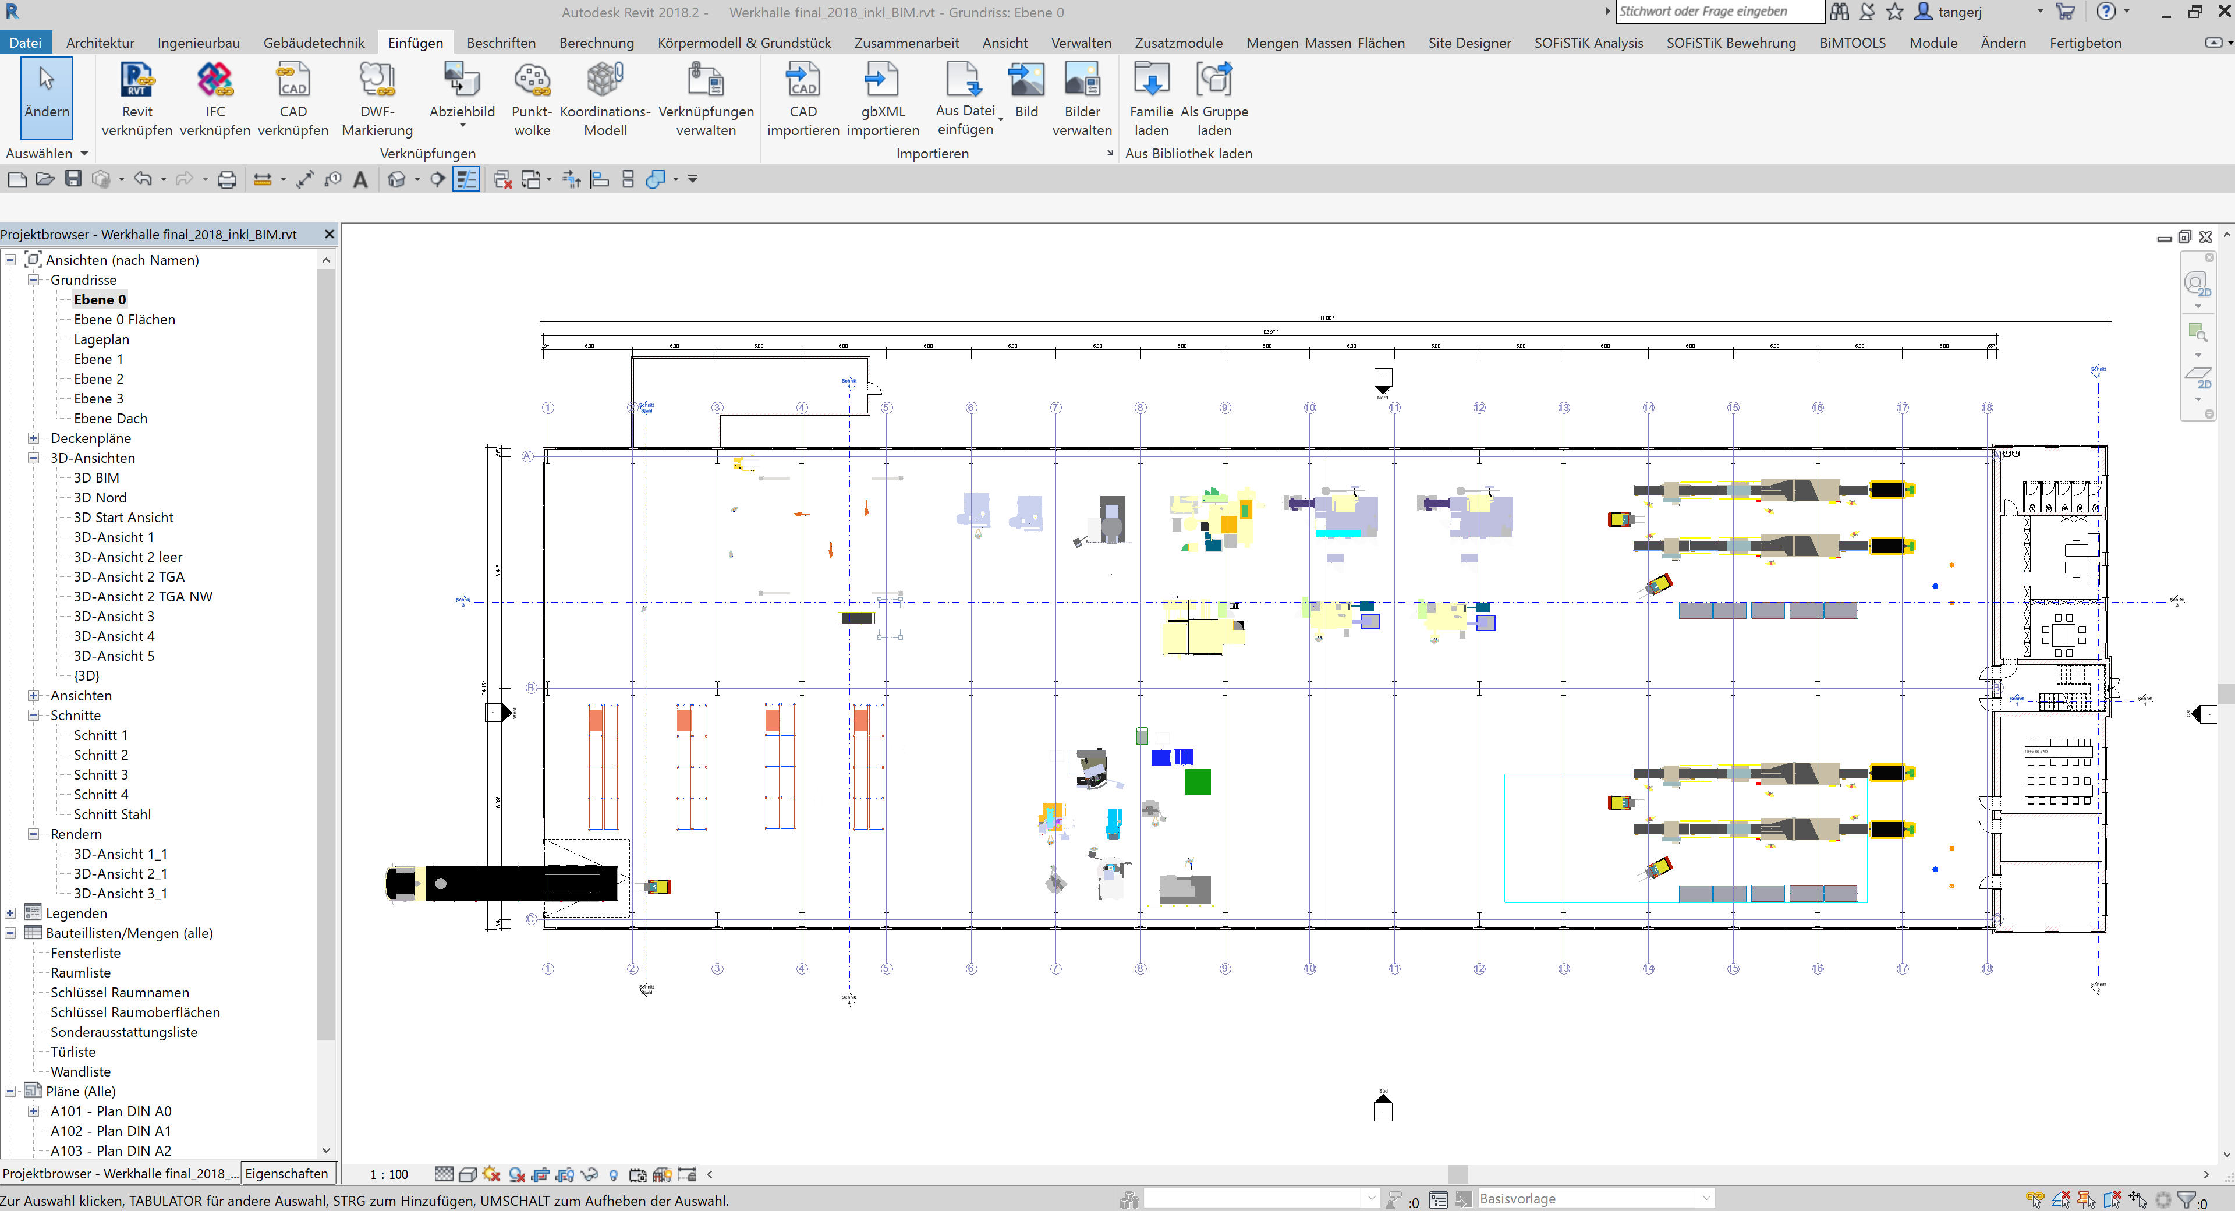Click the Print icon in Quick Access Toolbar
2235x1211 pixels.
coord(225,179)
